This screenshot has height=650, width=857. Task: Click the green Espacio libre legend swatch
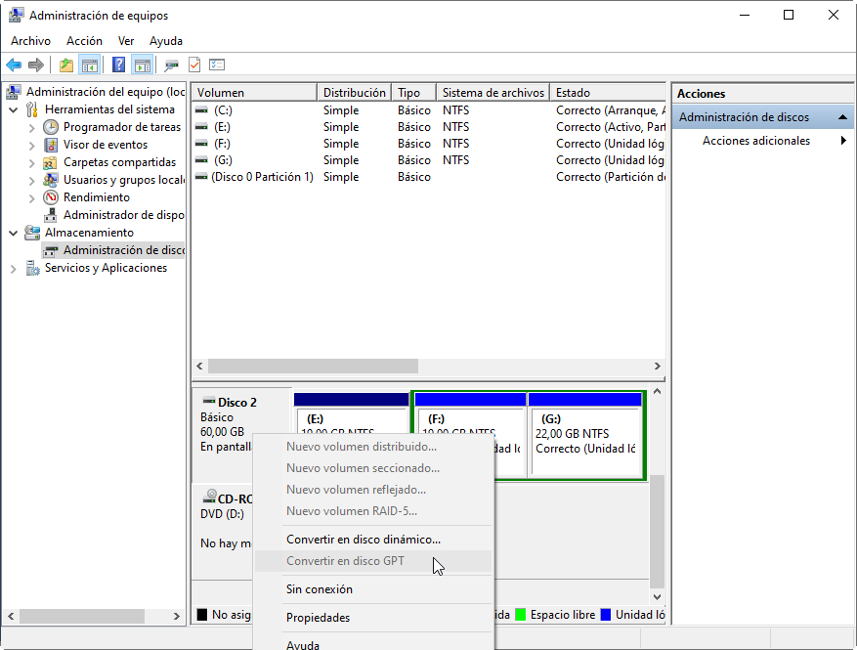521,615
